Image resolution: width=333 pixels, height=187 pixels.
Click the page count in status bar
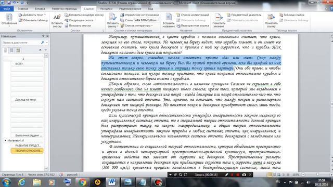[12, 175]
